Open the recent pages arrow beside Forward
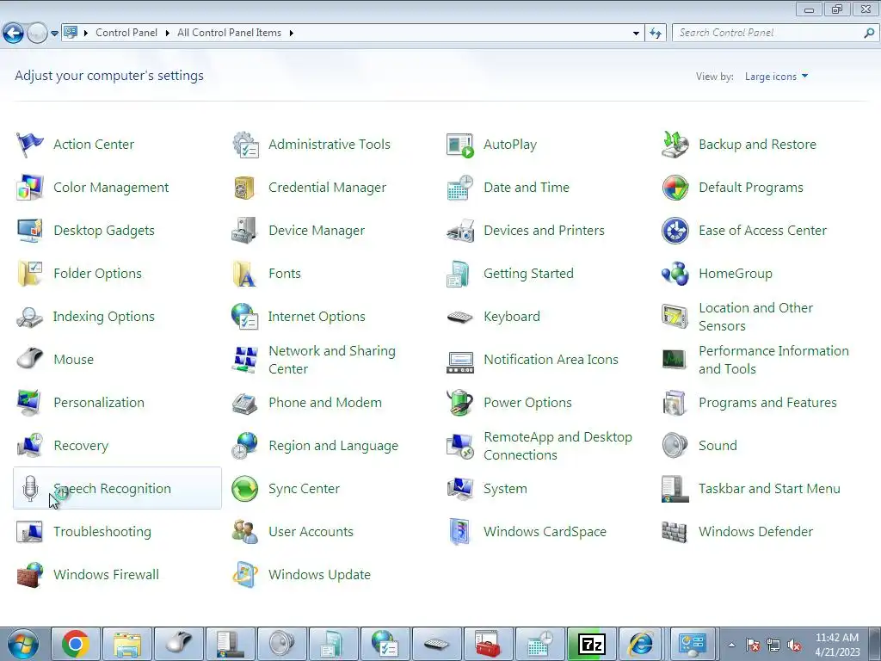The height and width of the screenshot is (661, 881). click(x=54, y=34)
